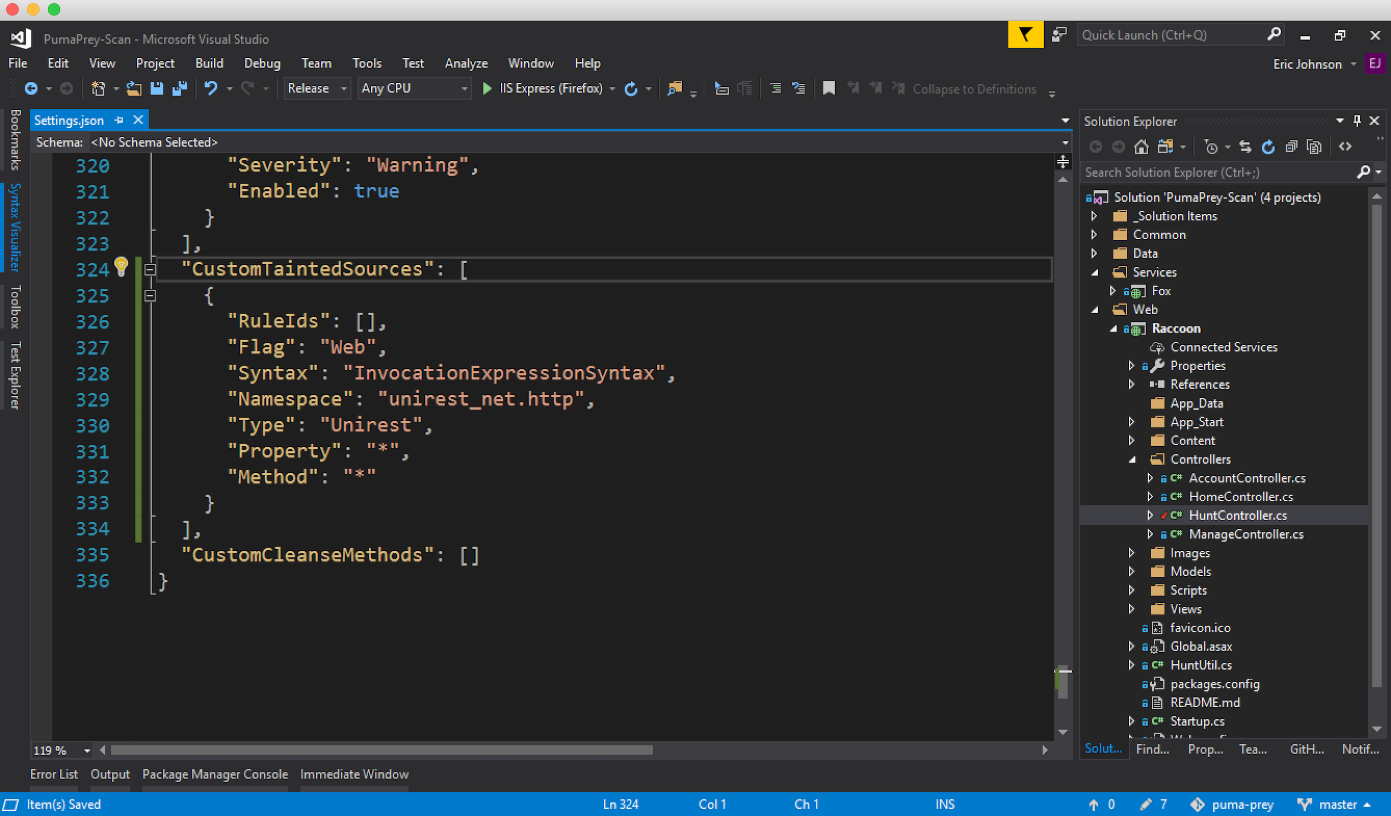The width and height of the screenshot is (1391, 816).
Task: Click the New Project toolbar icon
Action: pos(98,88)
